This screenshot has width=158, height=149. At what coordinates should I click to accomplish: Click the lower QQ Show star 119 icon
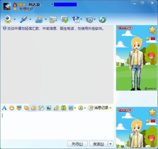click(x=152, y=112)
